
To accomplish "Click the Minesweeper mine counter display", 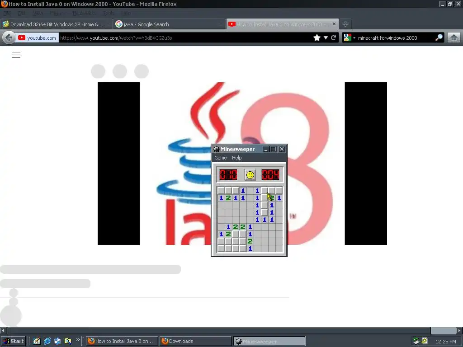I will coord(228,175).
